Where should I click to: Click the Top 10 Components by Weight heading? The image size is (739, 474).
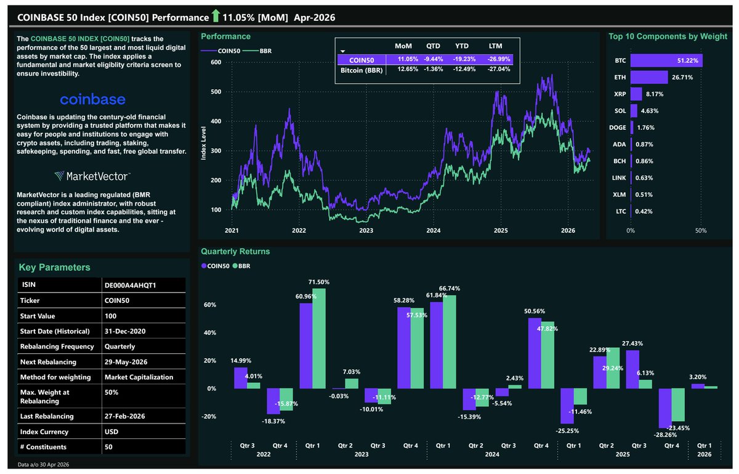(x=668, y=36)
